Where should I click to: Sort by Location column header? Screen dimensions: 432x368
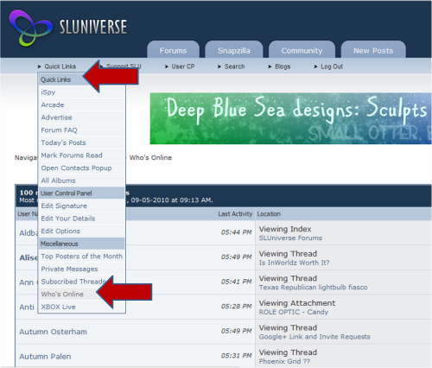269,214
